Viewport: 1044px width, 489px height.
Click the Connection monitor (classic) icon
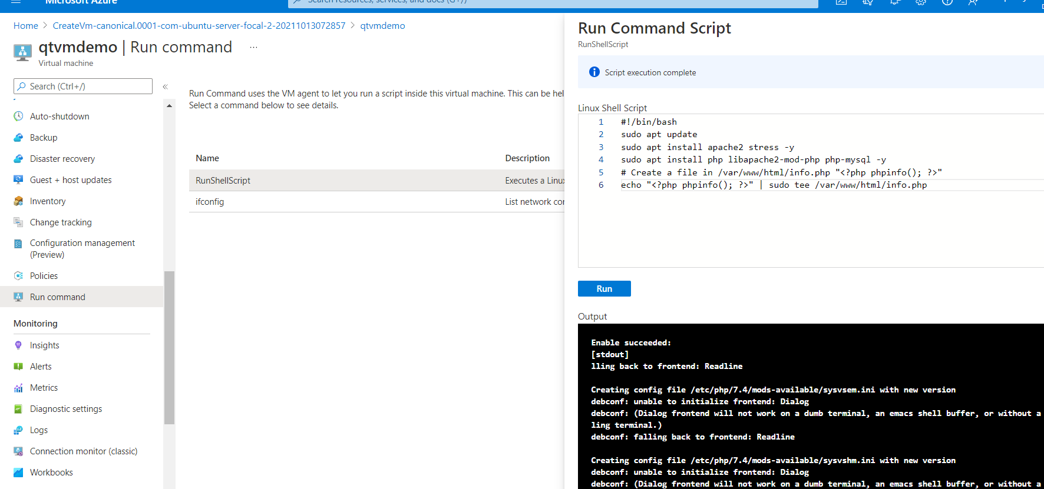pos(18,451)
